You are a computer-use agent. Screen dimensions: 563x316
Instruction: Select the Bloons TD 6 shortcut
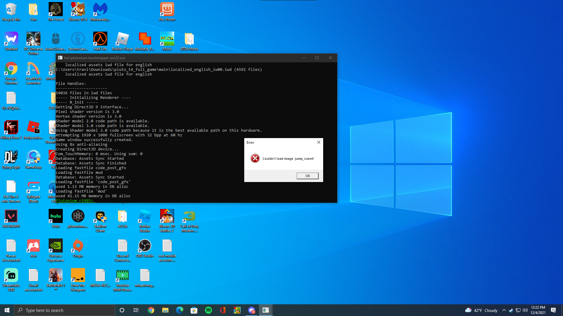(78, 12)
